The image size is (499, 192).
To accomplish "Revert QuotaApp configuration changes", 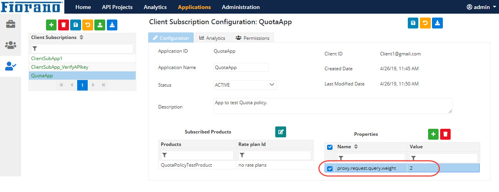I will point(425,23).
